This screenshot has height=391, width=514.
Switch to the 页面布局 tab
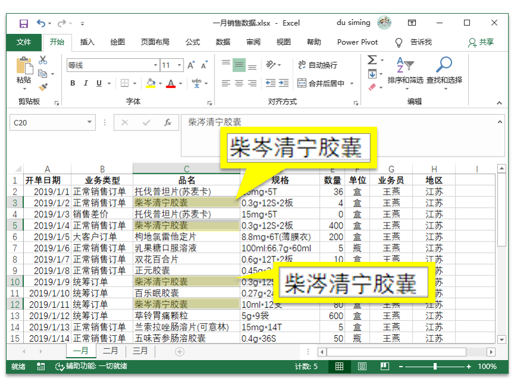155,42
